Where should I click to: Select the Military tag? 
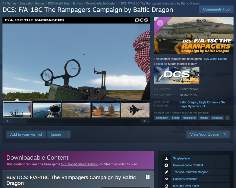pyautogui.click(x=204, y=118)
